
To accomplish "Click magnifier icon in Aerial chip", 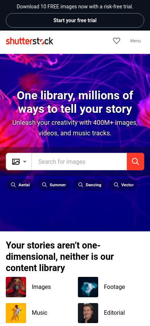I will 13,185.
